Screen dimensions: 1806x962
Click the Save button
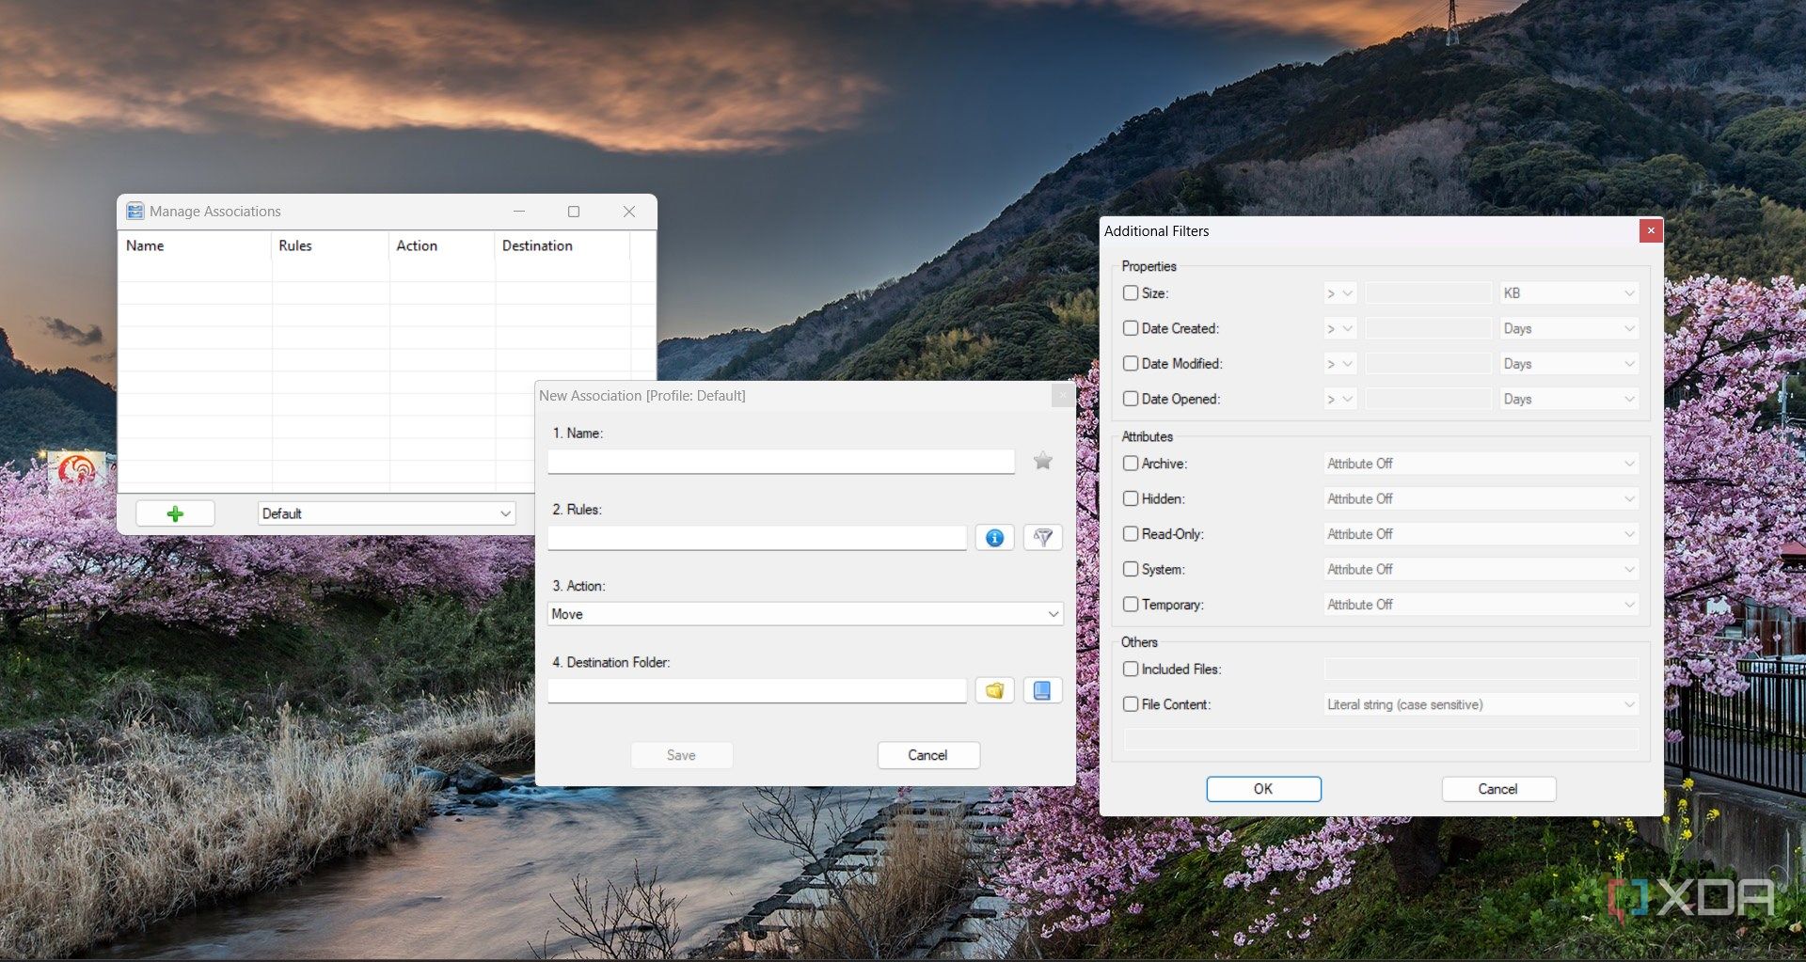coord(682,755)
